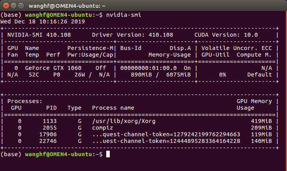This screenshot has width=287, height=171.
Task: Click the PID column header
Action: click(51, 108)
